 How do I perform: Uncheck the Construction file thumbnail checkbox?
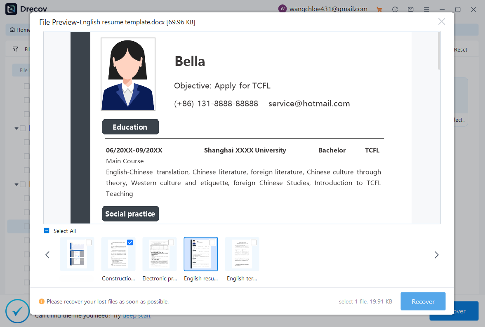pyautogui.click(x=130, y=242)
